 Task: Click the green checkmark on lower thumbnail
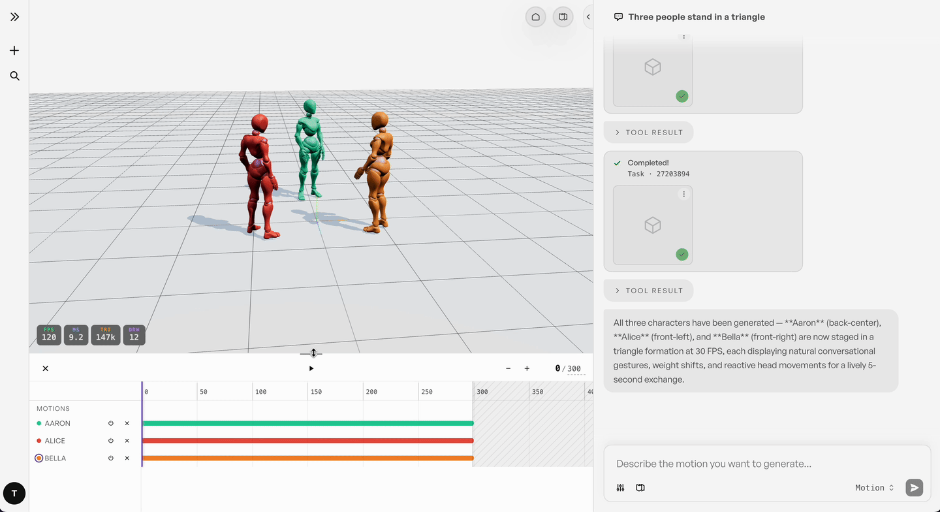pos(682,254)
